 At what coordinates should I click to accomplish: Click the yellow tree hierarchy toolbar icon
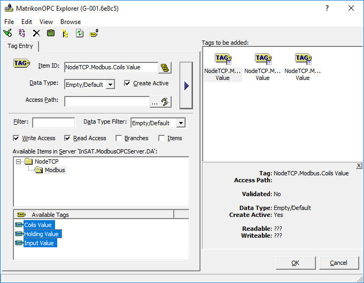click(x=65, y=33)
